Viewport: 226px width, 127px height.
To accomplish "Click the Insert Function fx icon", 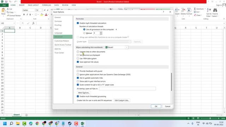I will tap(33, 23).
